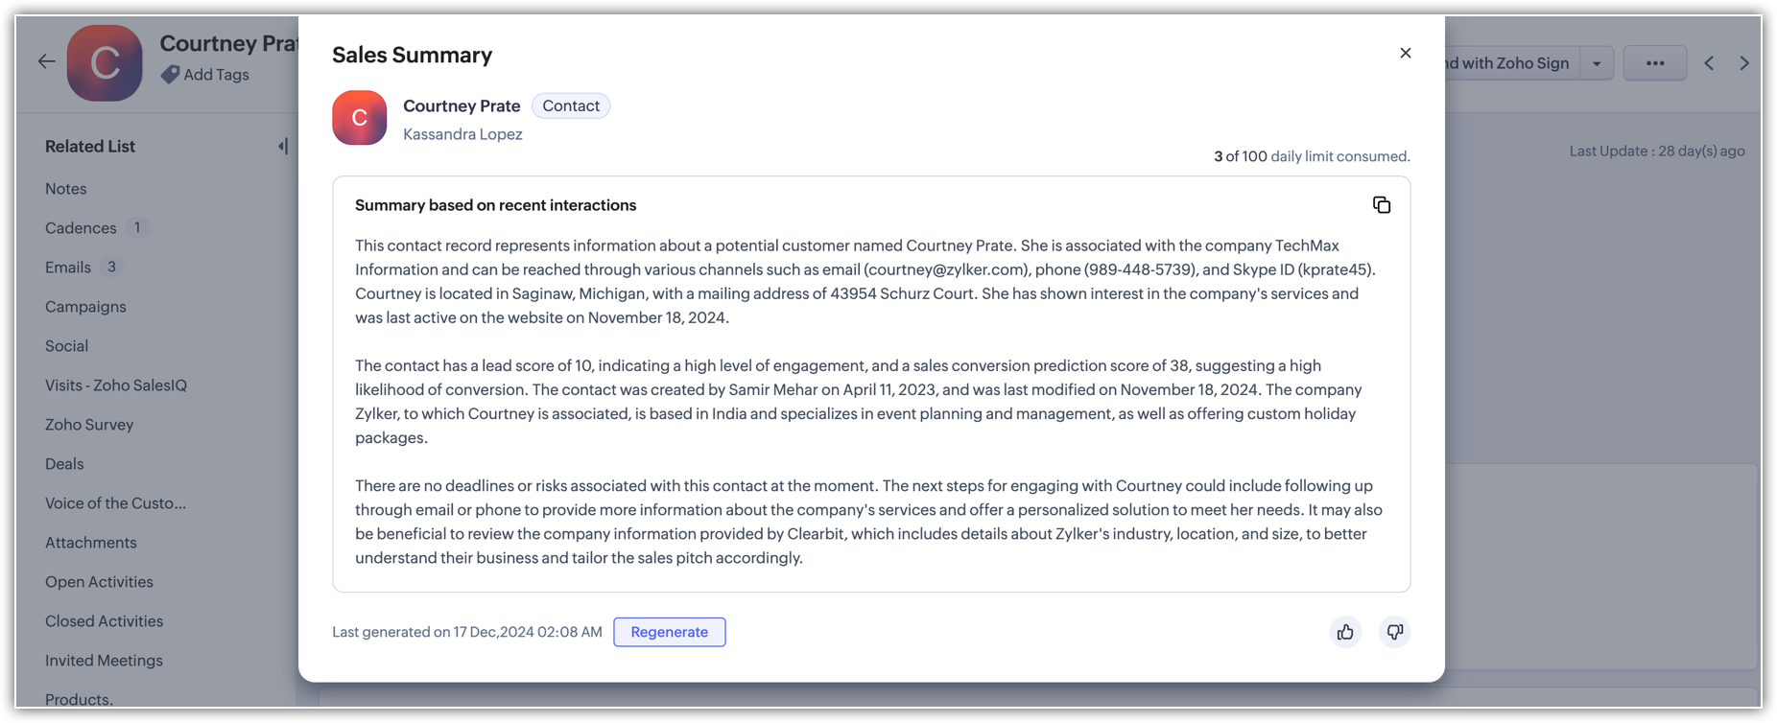
Task: Collapse the Related List sidebar
Action: click(282, 147)
